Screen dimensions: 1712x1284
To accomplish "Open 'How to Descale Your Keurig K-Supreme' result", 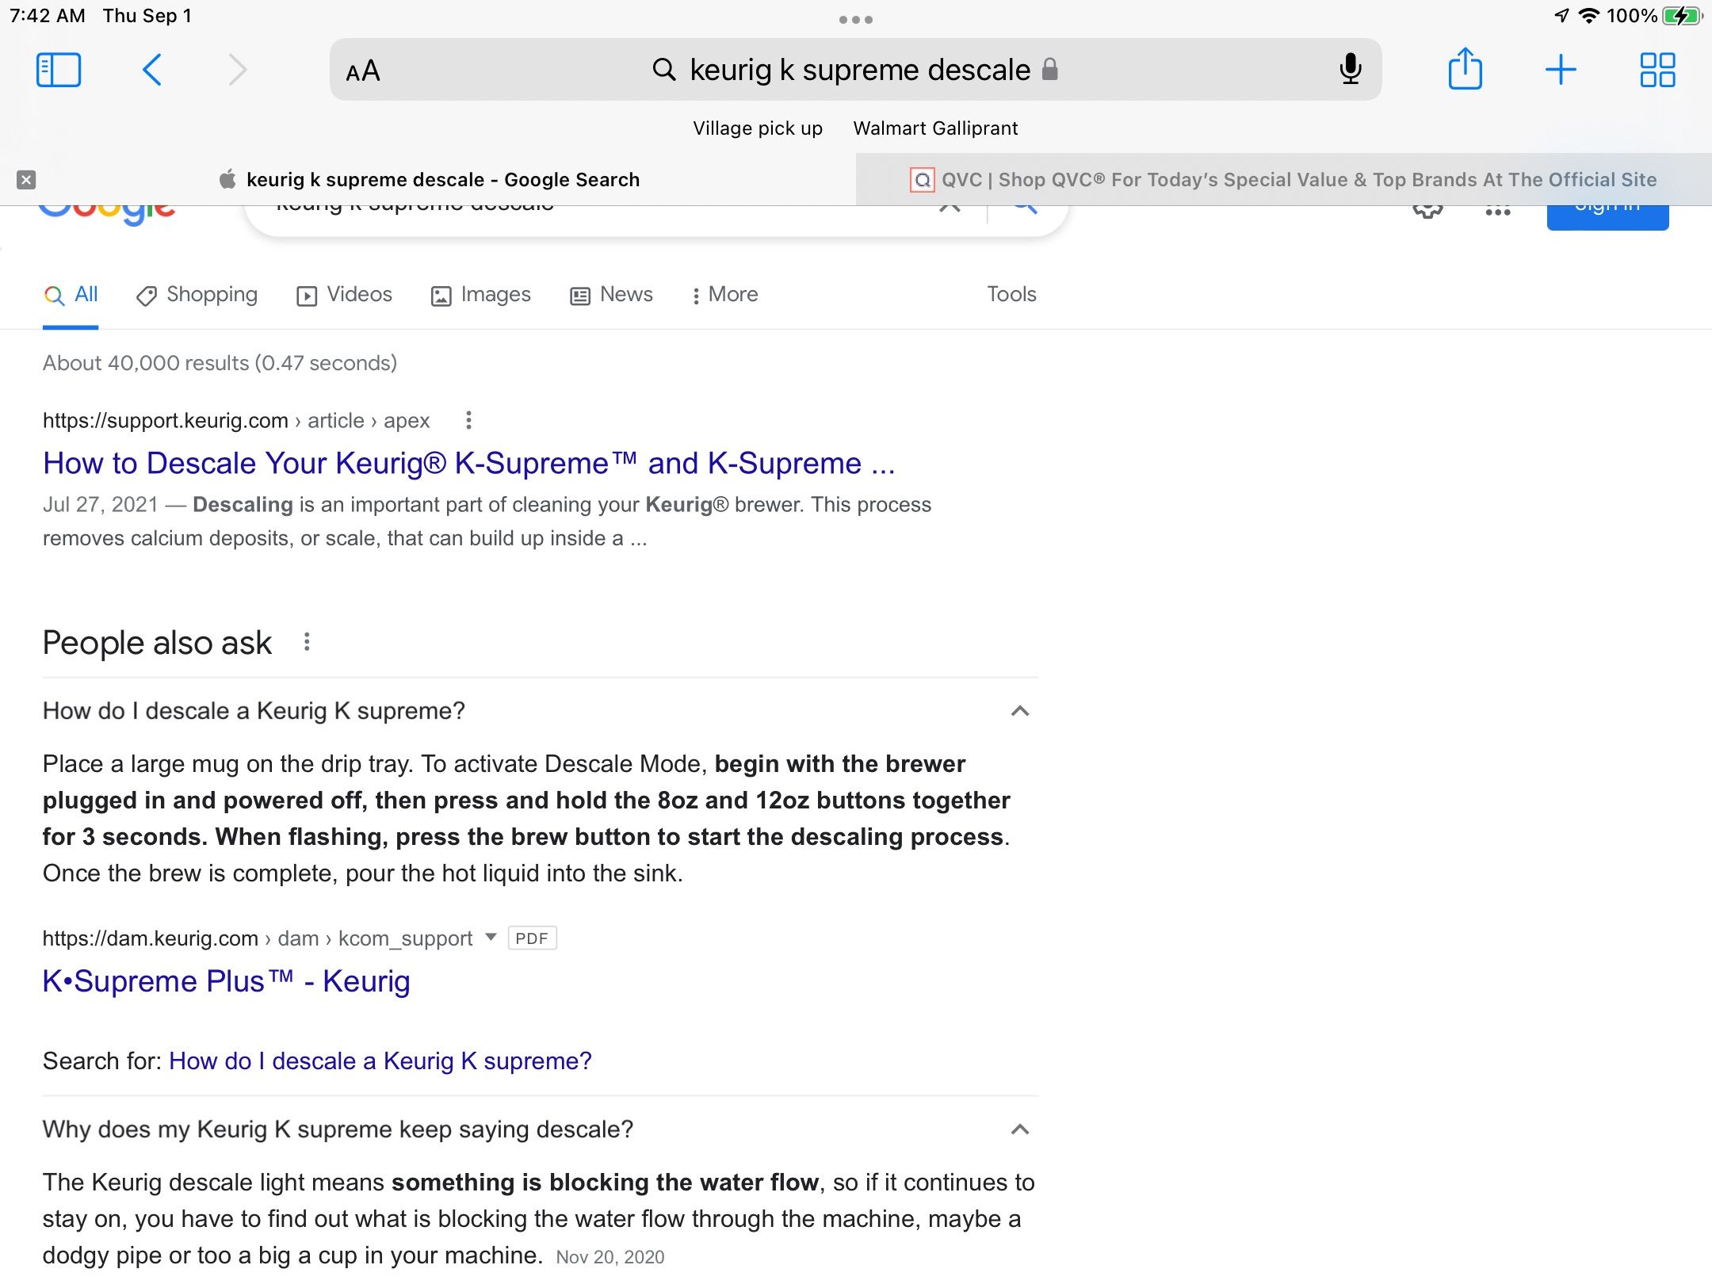I will [468, 464].
